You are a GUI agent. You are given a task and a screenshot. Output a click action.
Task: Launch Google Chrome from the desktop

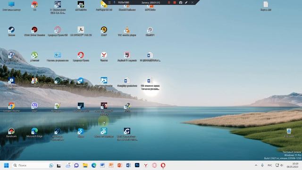pos(11,107)
